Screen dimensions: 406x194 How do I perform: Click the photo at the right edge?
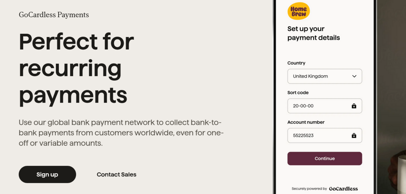[392, 101]
